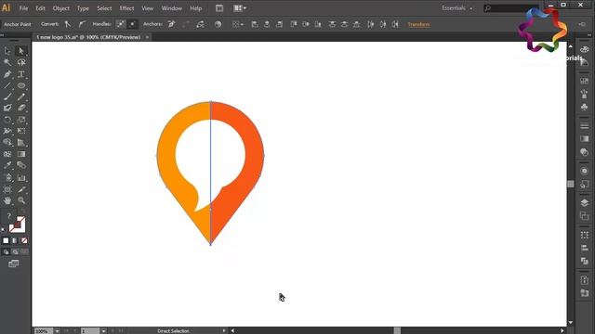Set paint mode to Color

coord(6,240)
